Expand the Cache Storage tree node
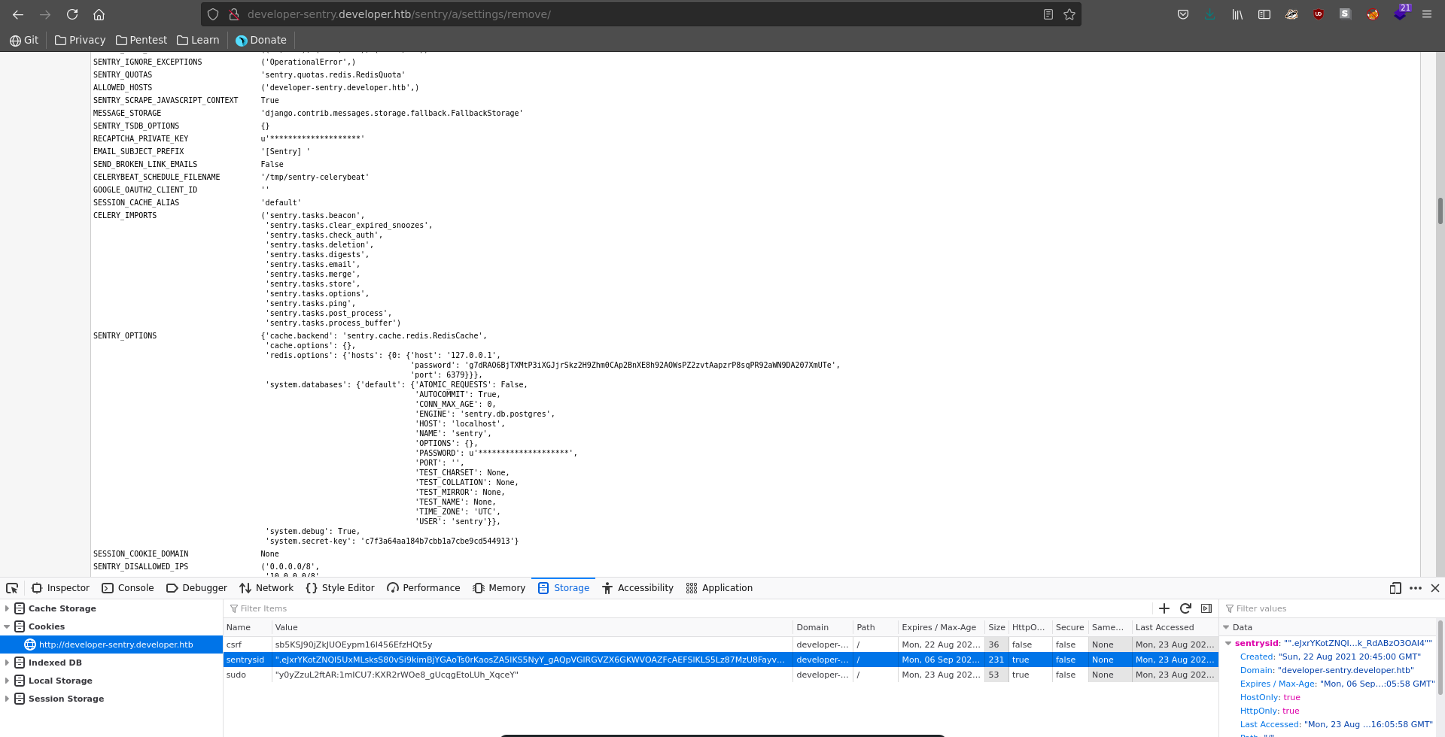 8,608
